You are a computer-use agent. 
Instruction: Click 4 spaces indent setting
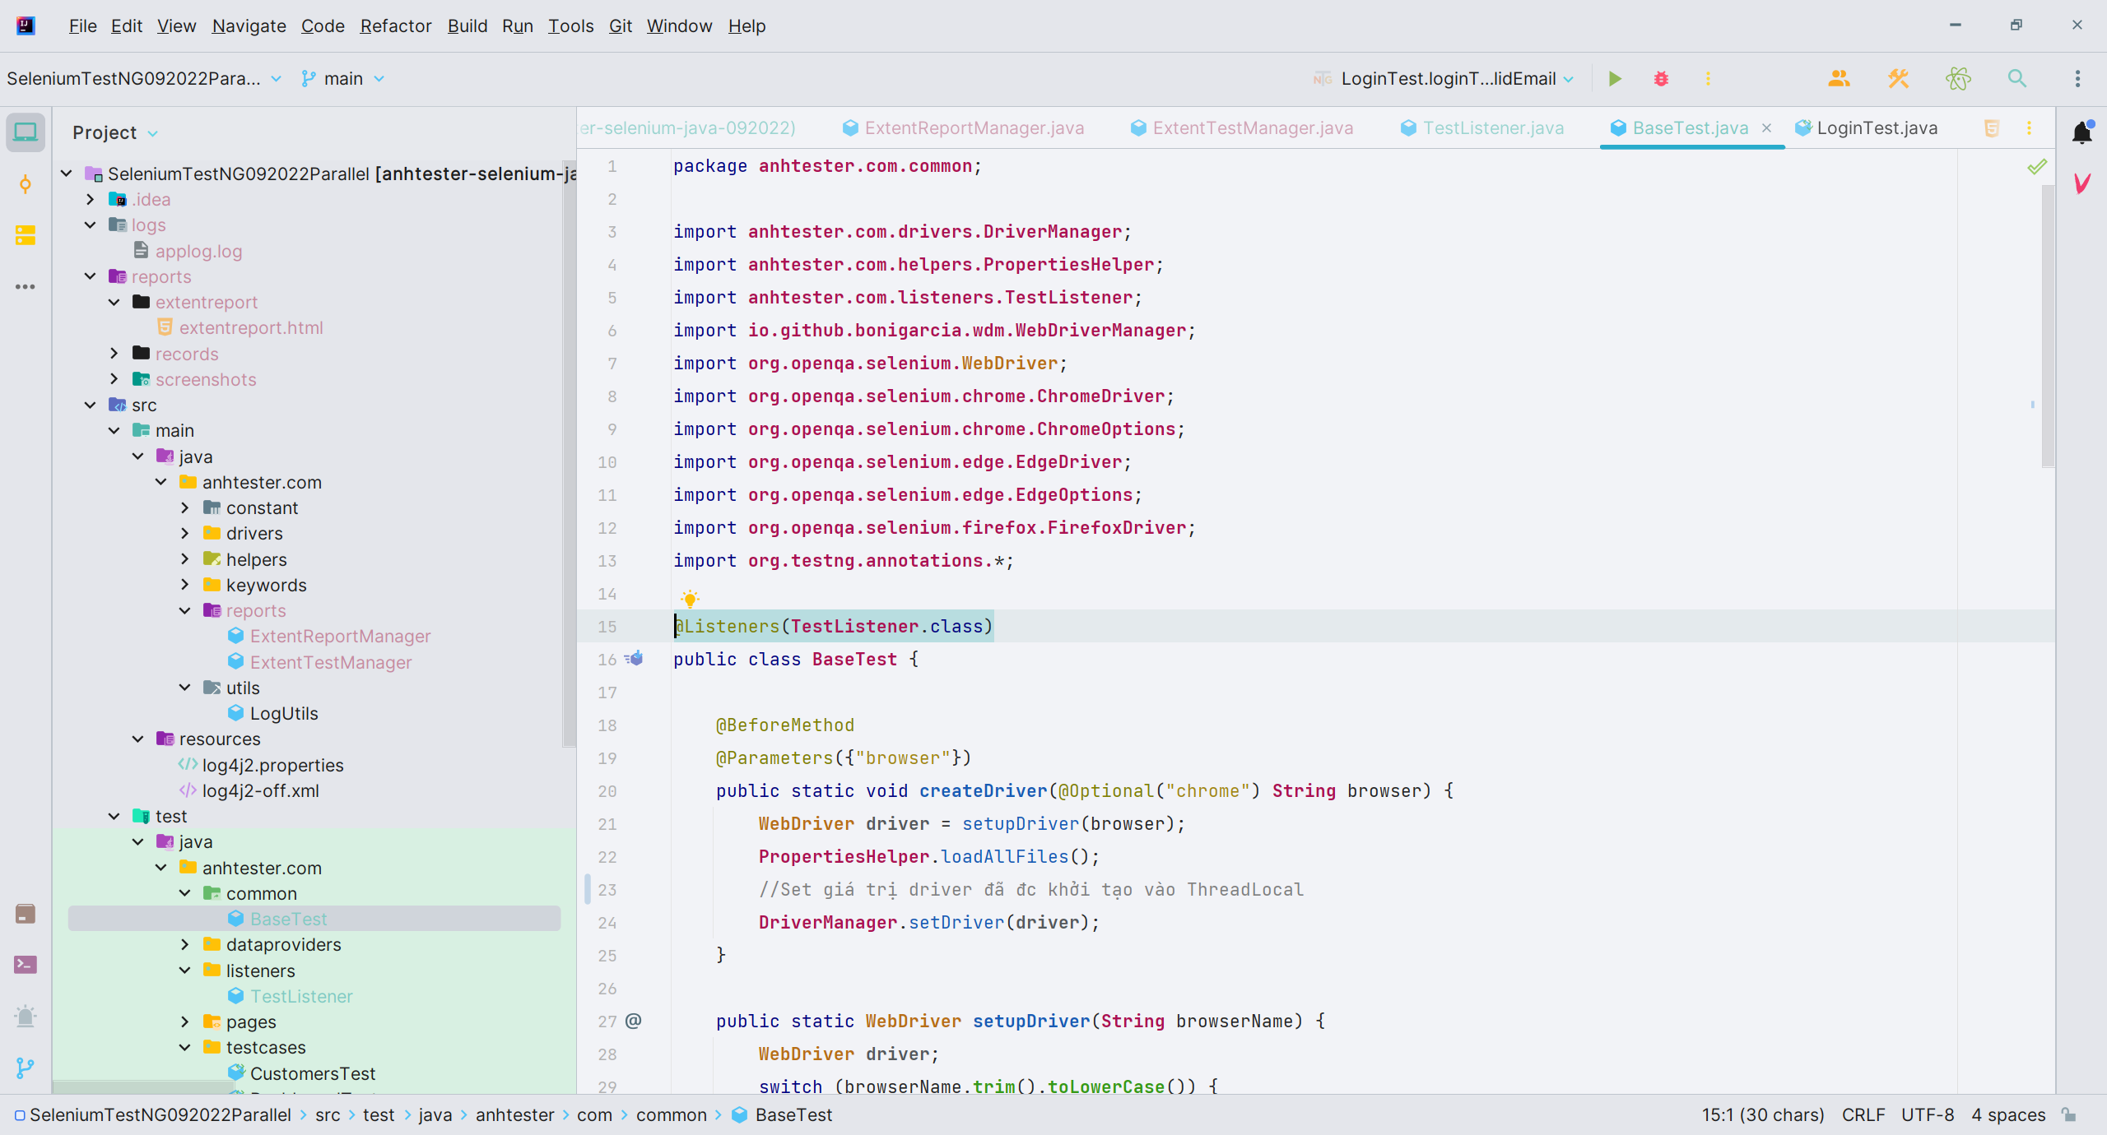[x=2008, y=1115]
